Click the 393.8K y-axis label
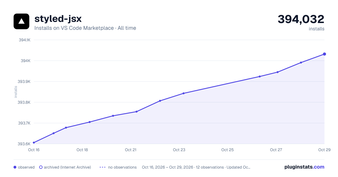 pos(24,102)
